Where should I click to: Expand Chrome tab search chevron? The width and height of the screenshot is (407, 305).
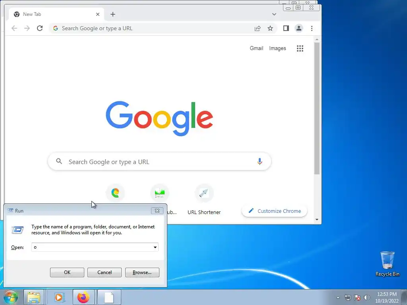coord(274,14)
